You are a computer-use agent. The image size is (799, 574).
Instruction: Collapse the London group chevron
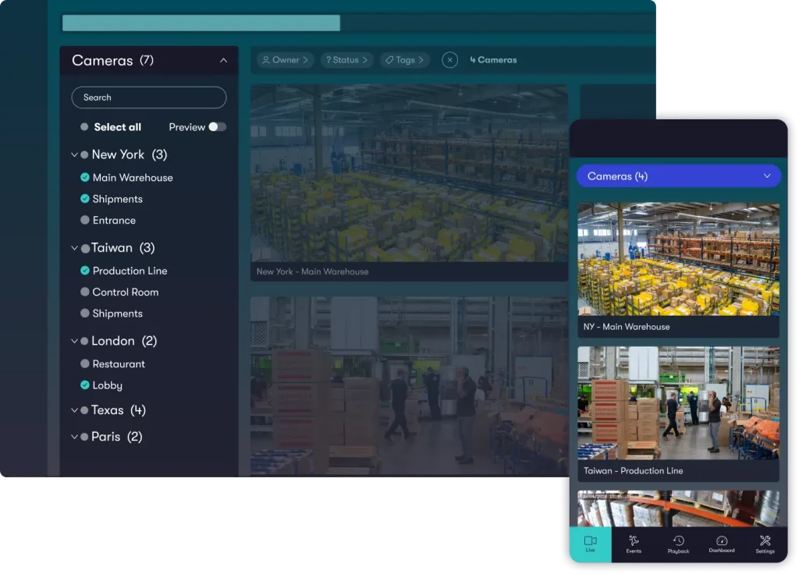(74, 341)
